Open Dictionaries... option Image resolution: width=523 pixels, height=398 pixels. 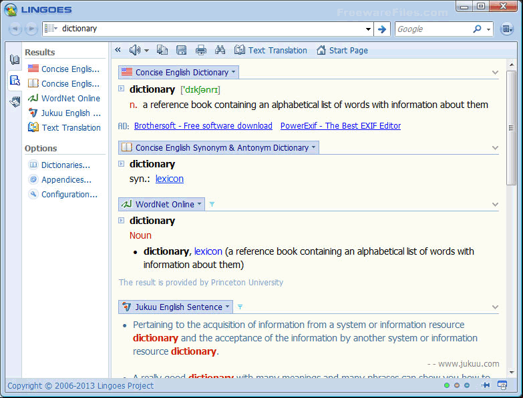[59, 165]
